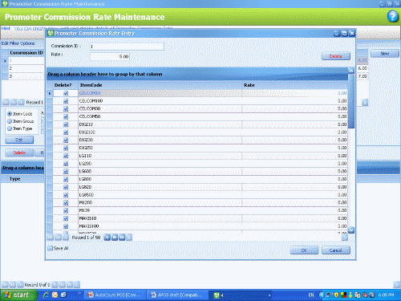This screenshot has height=301, width=401.
Task: Select the Item Group radio button
Action: pyautogui.click(x=10, y=121)
